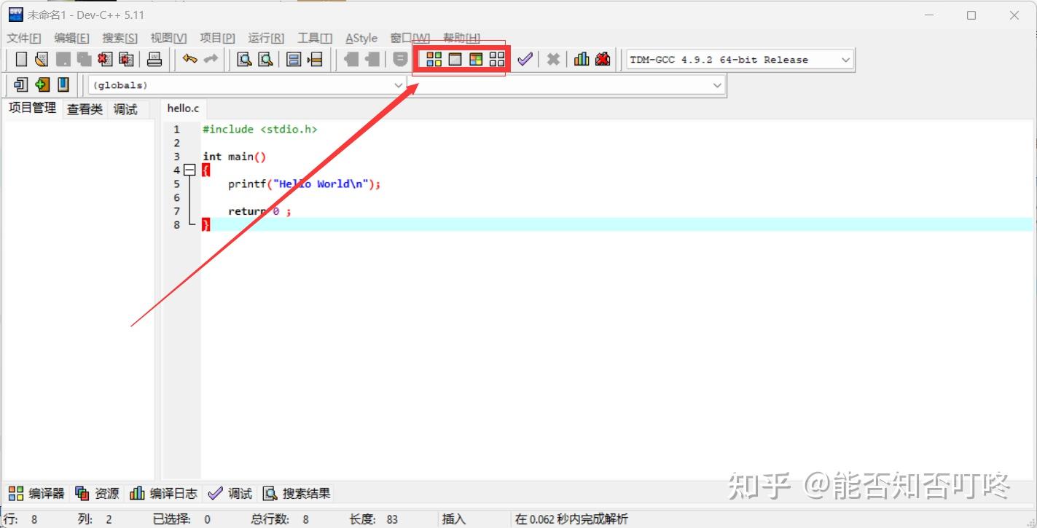Open the 运行[R] menu
The height and width of the screenshot is (528, 1037).
point(266,38)
